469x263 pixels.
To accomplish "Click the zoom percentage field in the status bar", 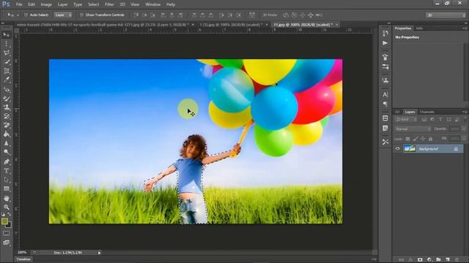I will coord(22,253).
